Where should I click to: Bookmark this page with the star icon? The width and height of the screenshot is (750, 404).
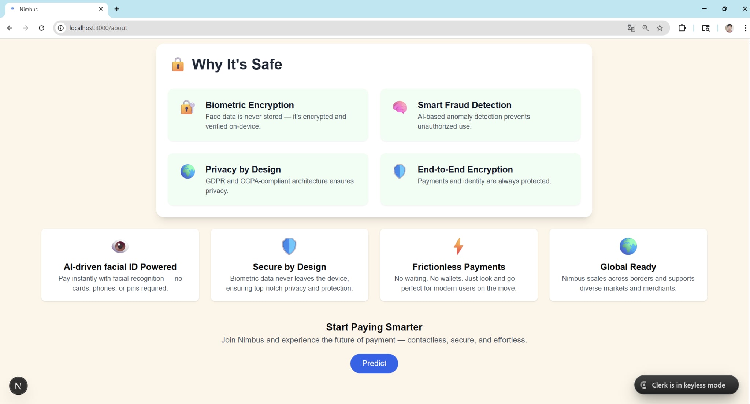coord(660,28)
